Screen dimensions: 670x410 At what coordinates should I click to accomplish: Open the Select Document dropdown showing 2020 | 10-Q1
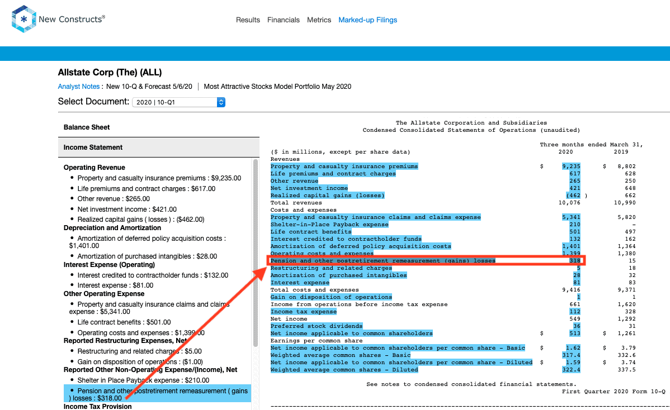click(178, 102)
